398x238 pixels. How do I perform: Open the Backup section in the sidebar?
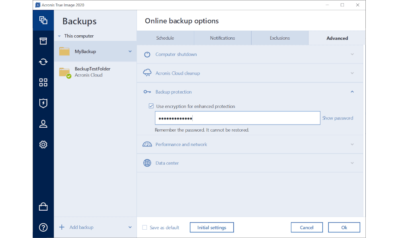tap(43, 20)
